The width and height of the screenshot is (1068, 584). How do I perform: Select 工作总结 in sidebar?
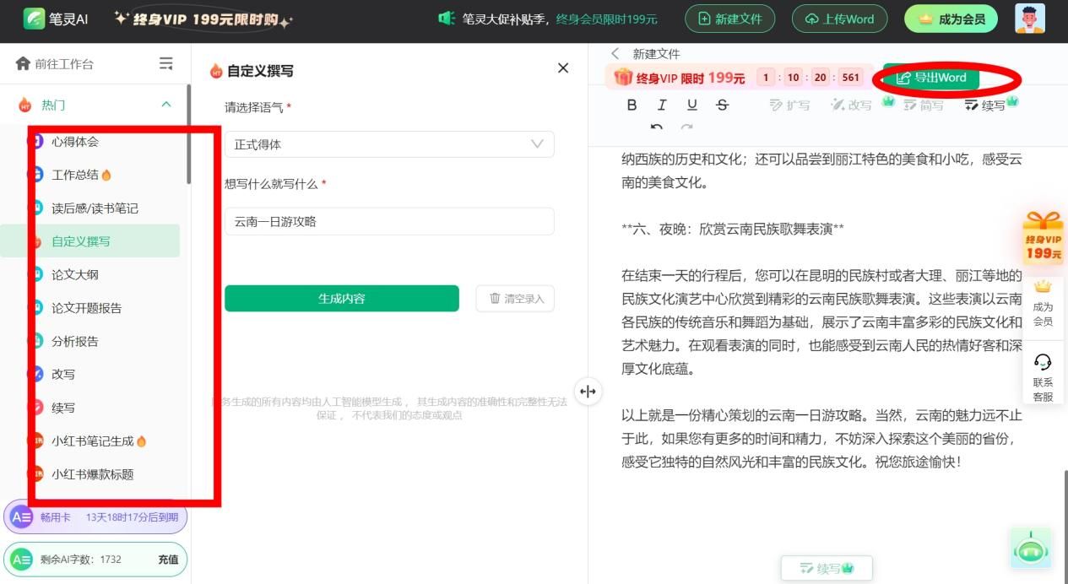[75, 175]
